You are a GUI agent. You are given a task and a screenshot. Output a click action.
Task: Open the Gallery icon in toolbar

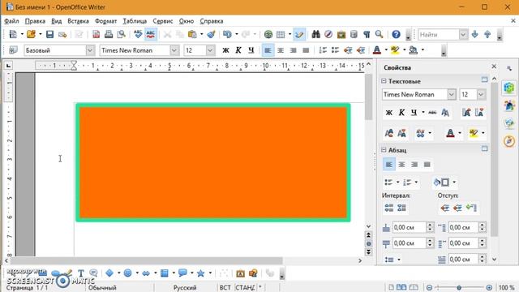point(341,34)
